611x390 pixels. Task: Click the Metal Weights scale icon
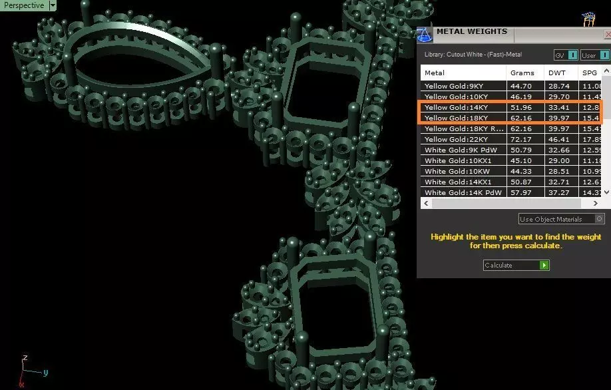click(x=425, y=35)
